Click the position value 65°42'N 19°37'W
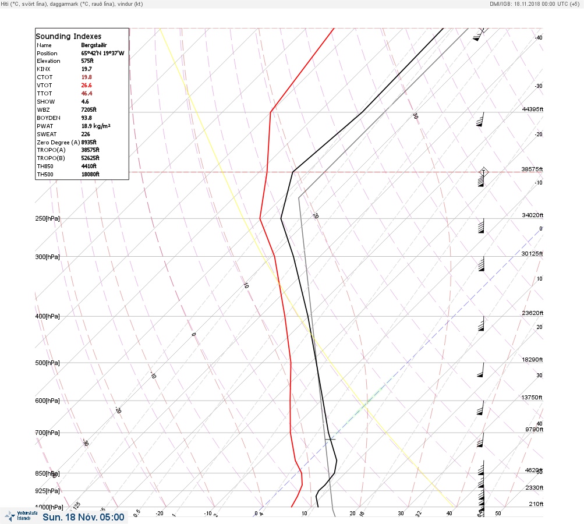The image size is (584, 524). 103,53
